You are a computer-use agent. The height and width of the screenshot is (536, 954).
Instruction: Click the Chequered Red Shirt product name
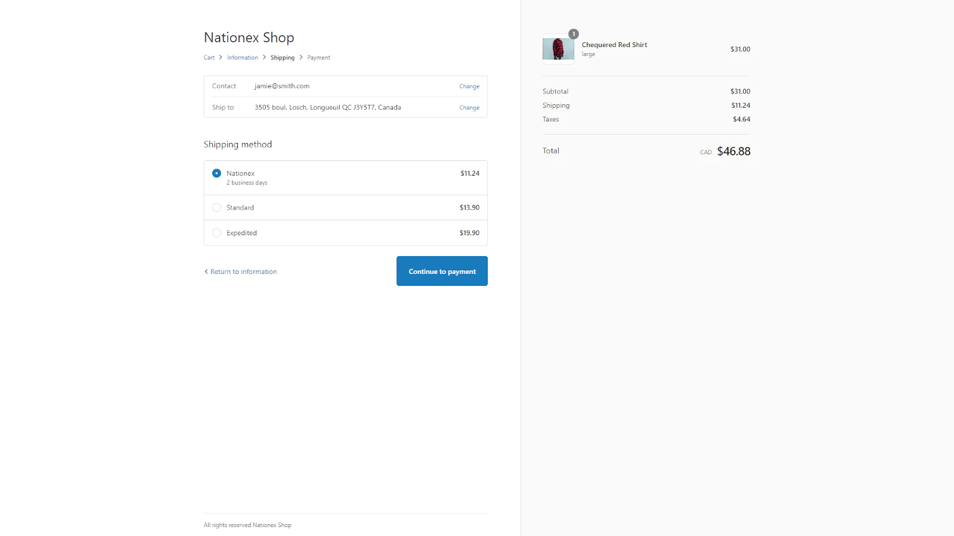click(614, 45)
